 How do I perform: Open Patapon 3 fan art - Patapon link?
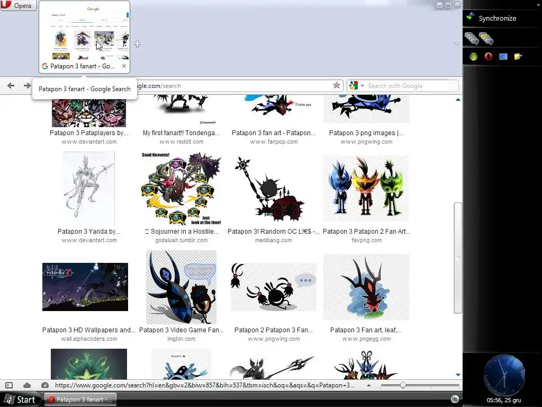pos(274,133)
